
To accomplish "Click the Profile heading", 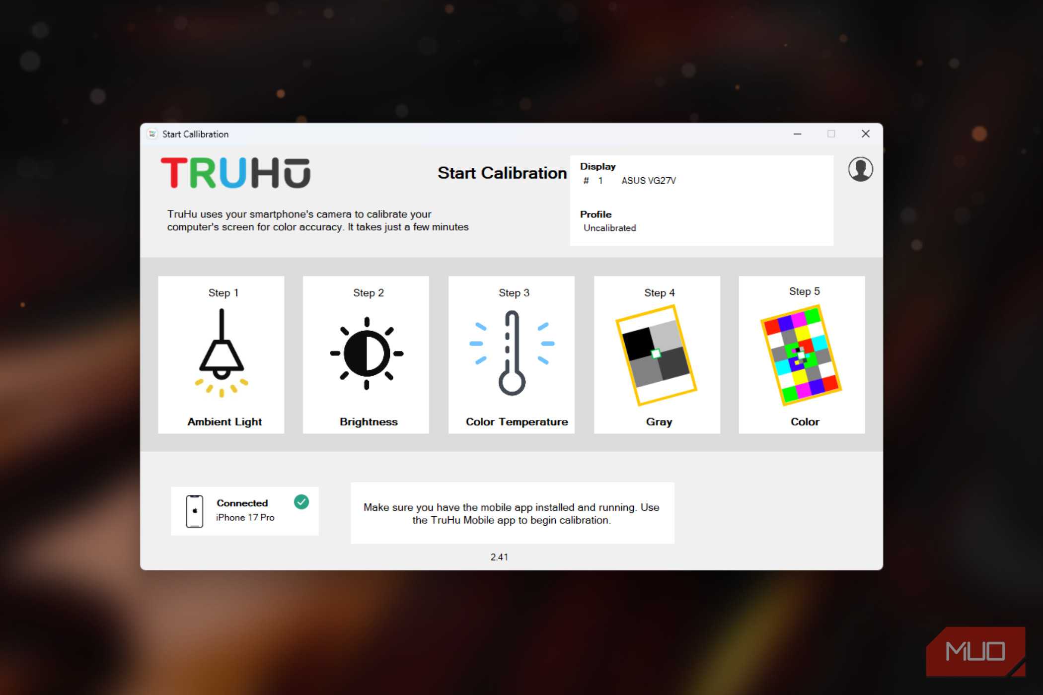I will click(x=596, y=214).
